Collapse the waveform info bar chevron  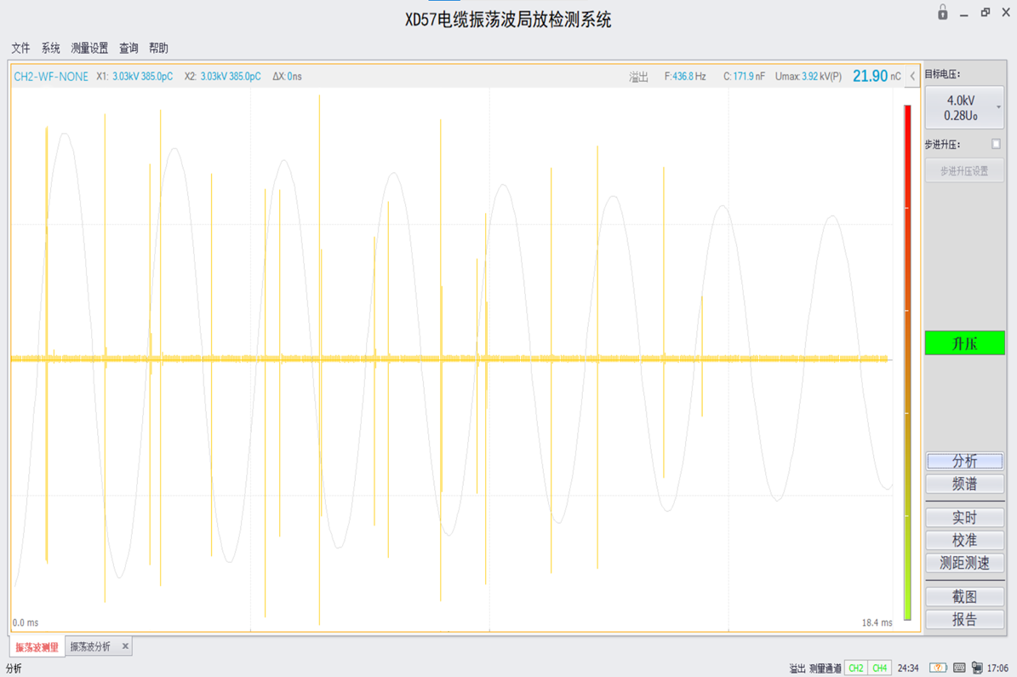[912, 77]
